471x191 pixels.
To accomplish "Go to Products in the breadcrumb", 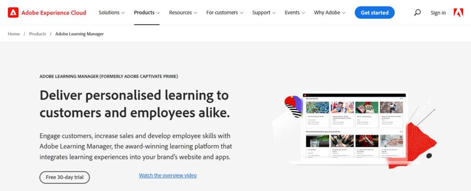I will (38, 34).
